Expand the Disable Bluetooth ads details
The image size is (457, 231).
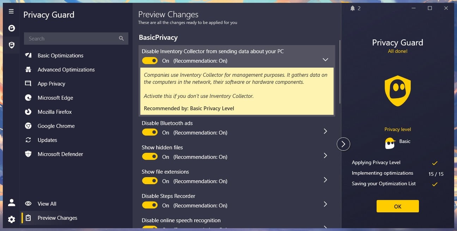(x=325, y=131)
